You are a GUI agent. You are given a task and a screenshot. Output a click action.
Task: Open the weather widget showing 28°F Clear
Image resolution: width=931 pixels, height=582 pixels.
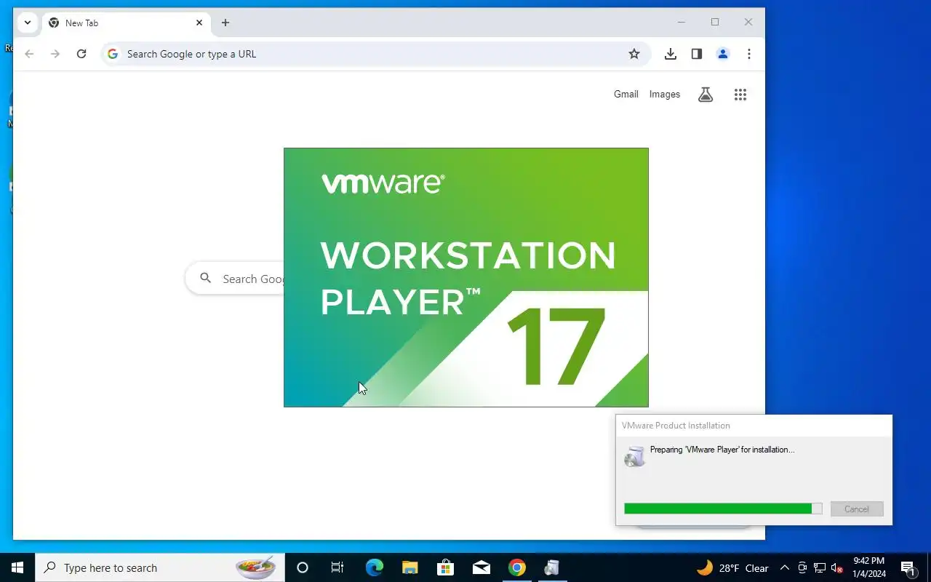732,568
